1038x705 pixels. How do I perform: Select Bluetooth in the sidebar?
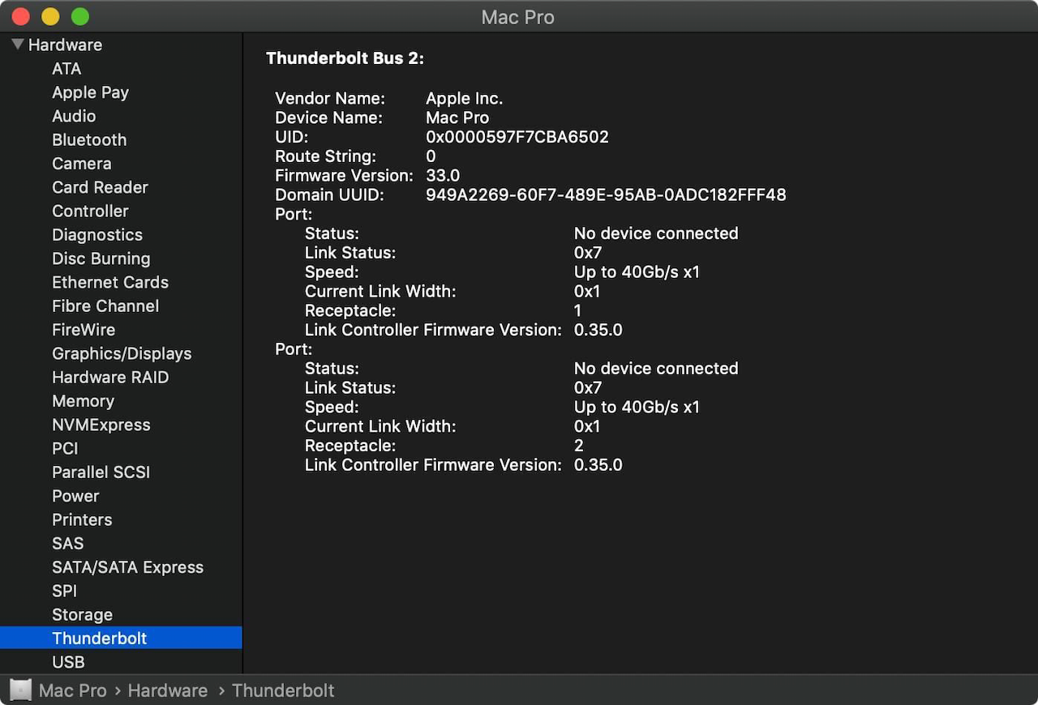tap(89, 139)
